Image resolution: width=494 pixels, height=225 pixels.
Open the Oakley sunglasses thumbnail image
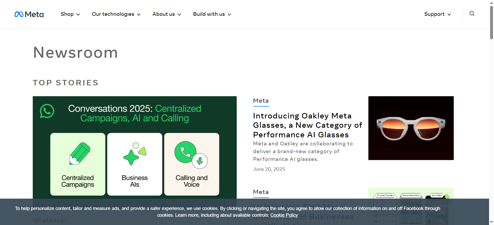pyautogui.click(x=411, y=128)
